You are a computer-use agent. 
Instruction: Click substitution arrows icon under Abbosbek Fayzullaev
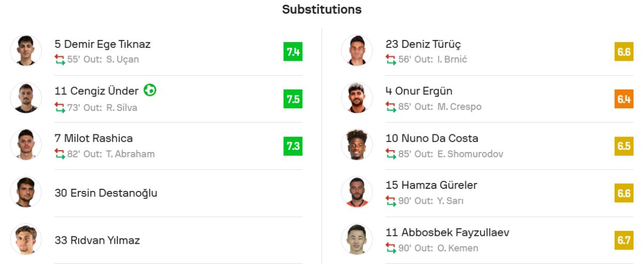[x=391, y=248]
